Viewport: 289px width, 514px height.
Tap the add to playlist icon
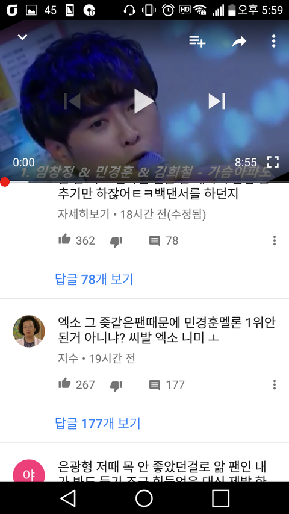coord(197,42)
